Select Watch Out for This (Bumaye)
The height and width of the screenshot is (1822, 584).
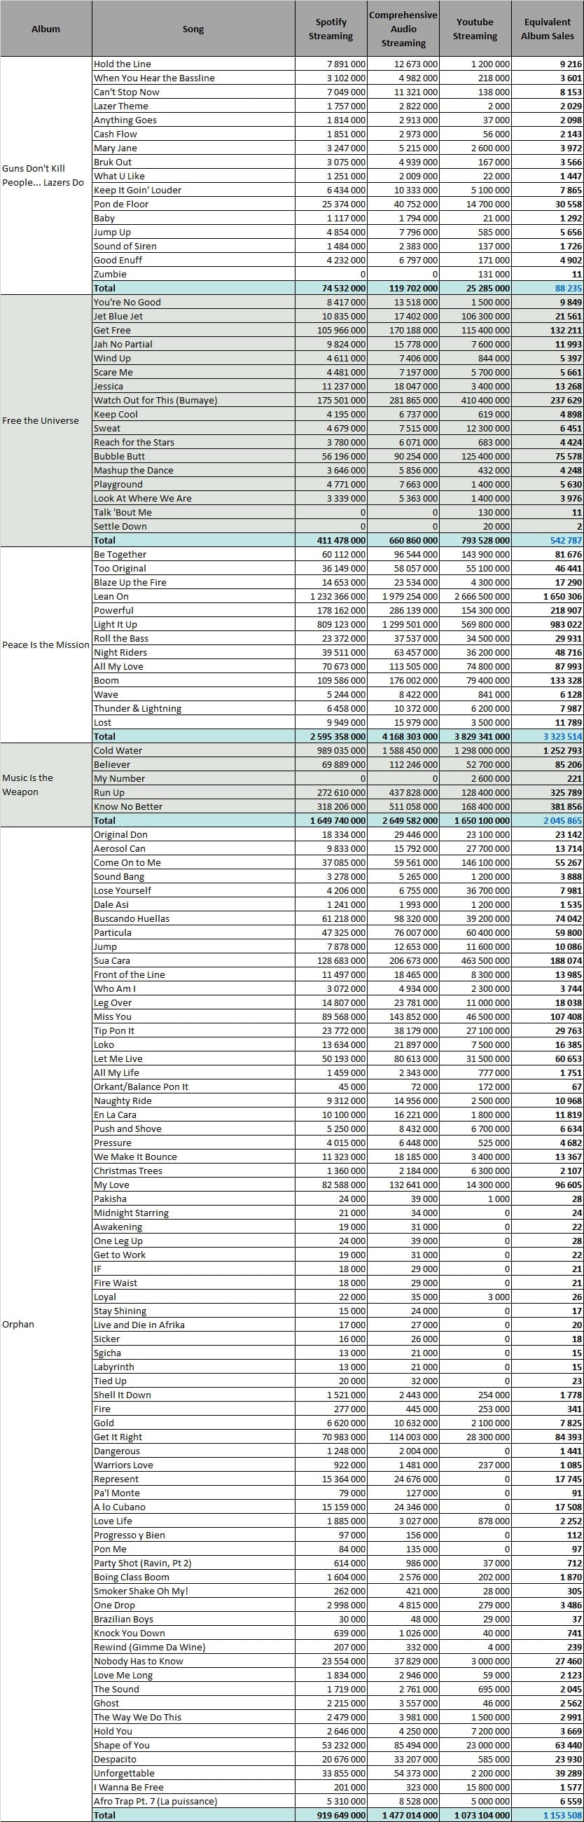[155, 400]
